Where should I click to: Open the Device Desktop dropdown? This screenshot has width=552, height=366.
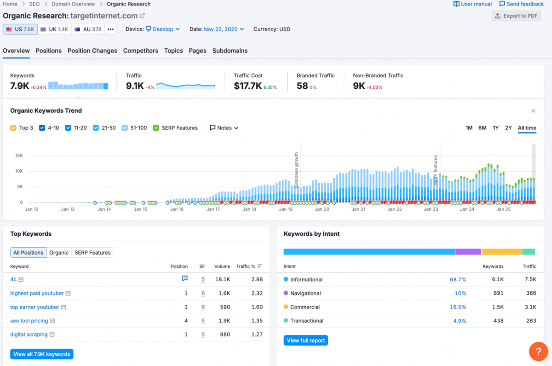point(163,29)
